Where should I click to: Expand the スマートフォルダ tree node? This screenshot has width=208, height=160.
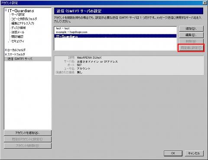click(6, 54)
